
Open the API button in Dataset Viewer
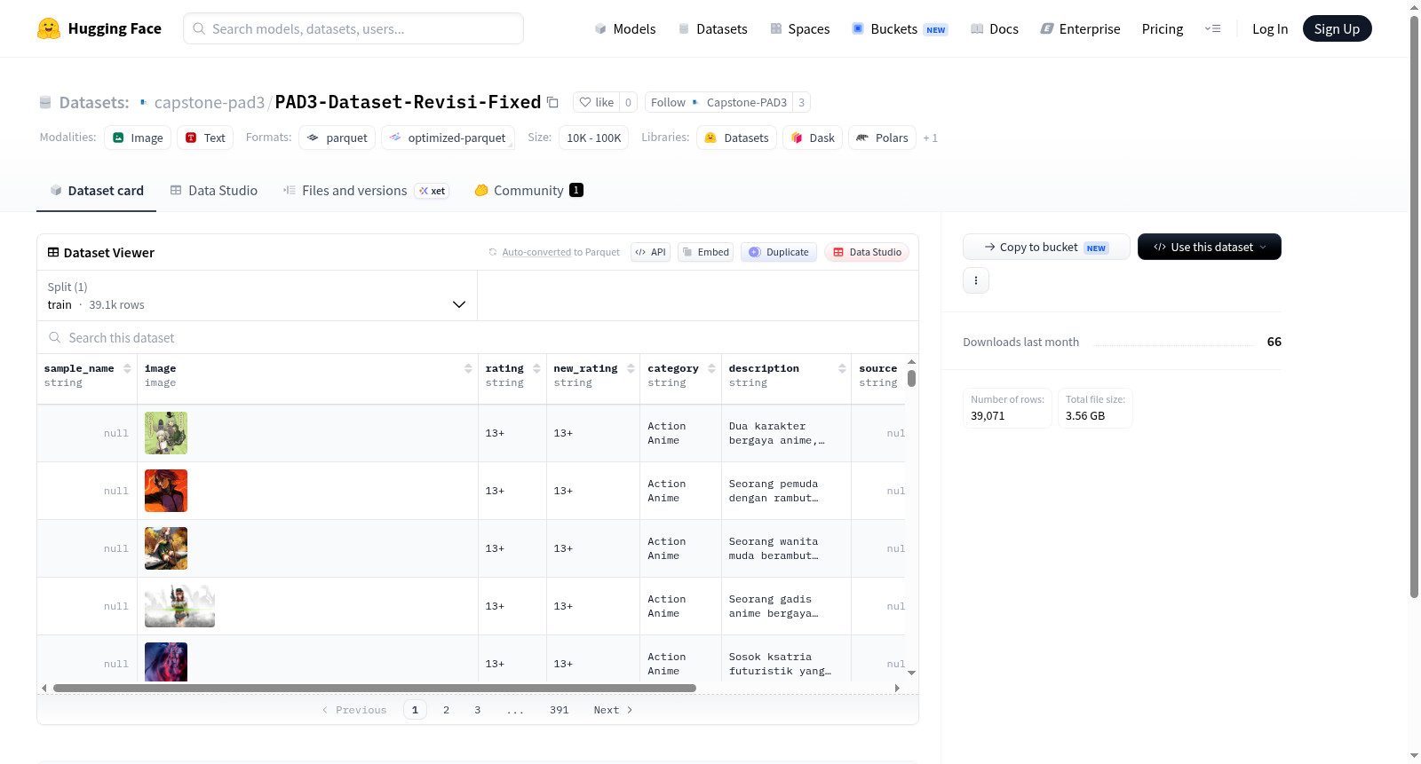(x=650, y=252)
